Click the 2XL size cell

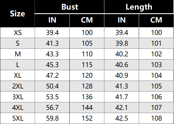(17, 86)
